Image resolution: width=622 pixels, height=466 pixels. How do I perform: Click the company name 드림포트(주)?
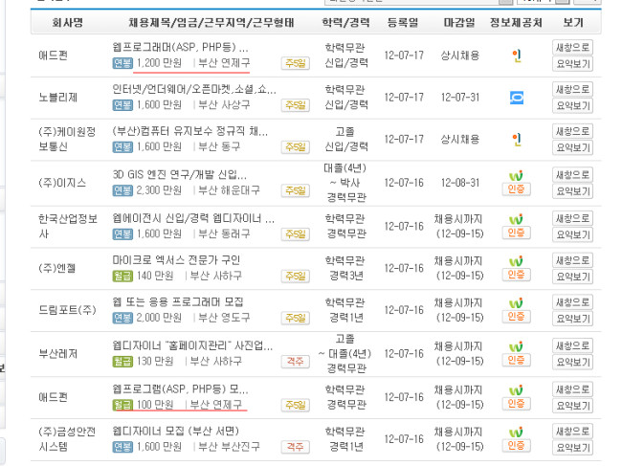67,310
